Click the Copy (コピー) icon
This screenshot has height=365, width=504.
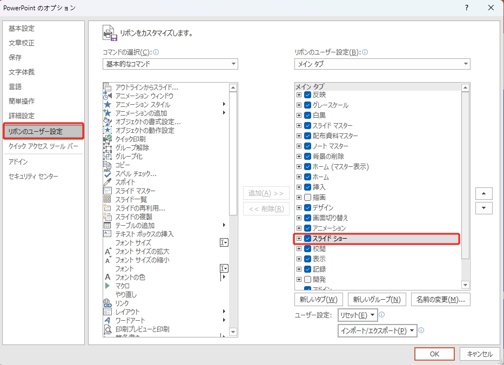point(107,165)
